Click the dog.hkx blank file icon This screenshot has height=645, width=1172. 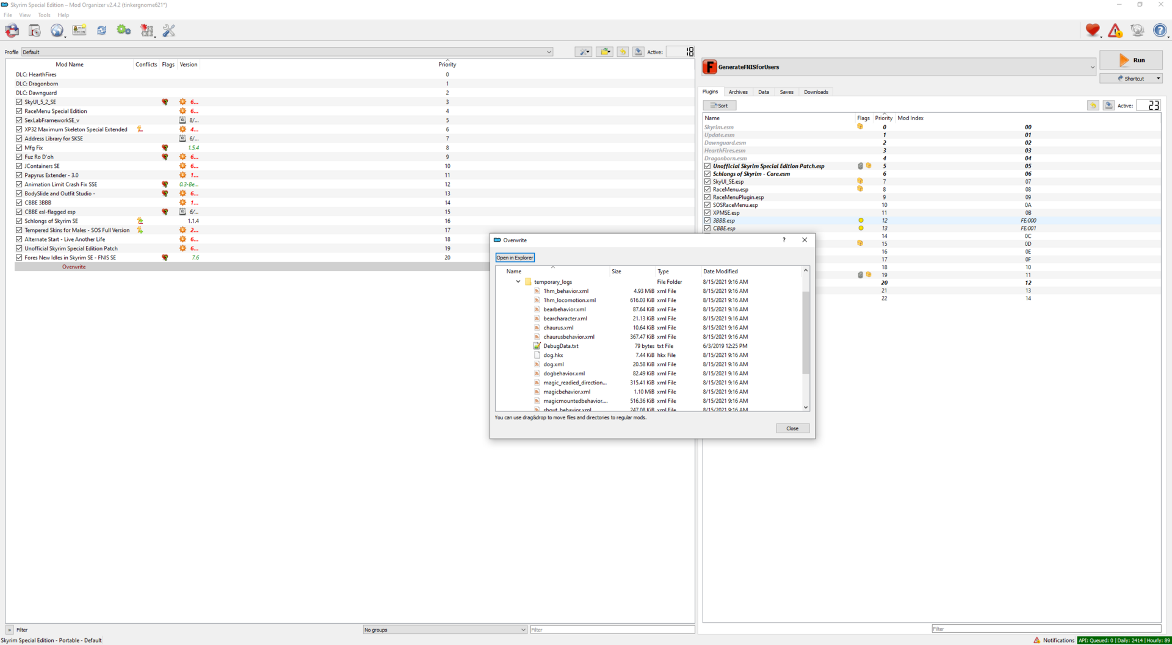pyautogui.click(x=537, y=355)
